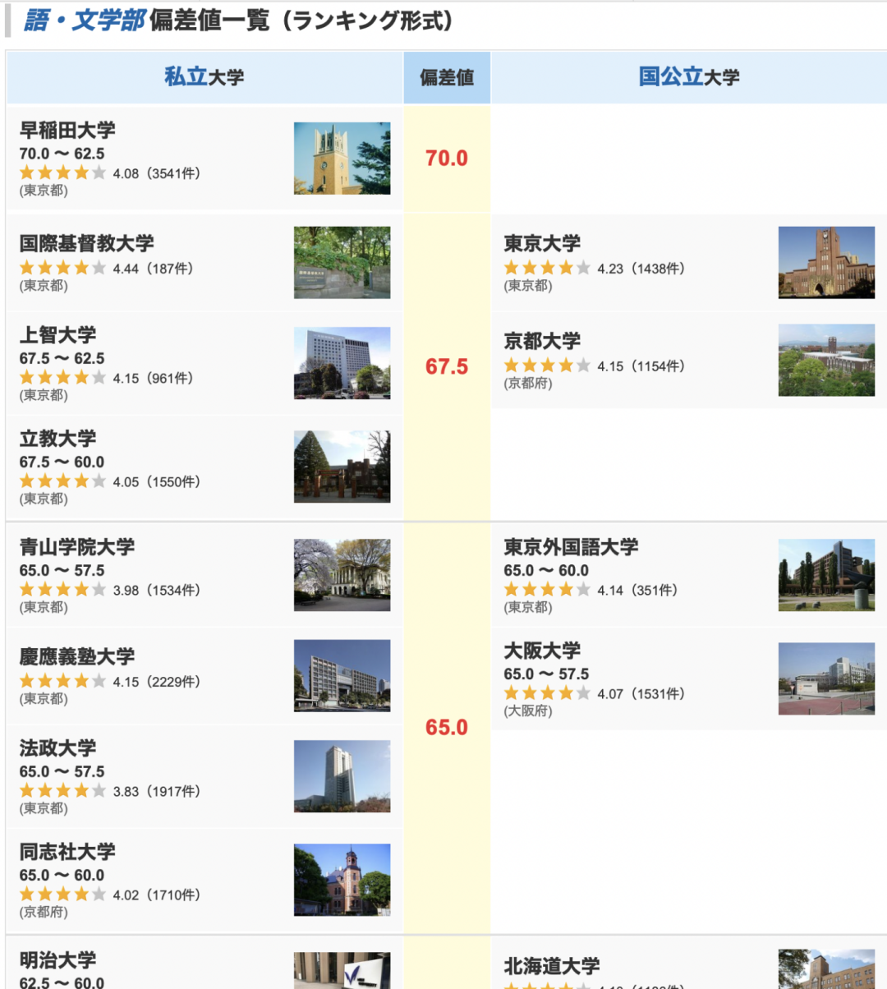Click the 同志社大学 brick building photo

(x=342, y=880)
